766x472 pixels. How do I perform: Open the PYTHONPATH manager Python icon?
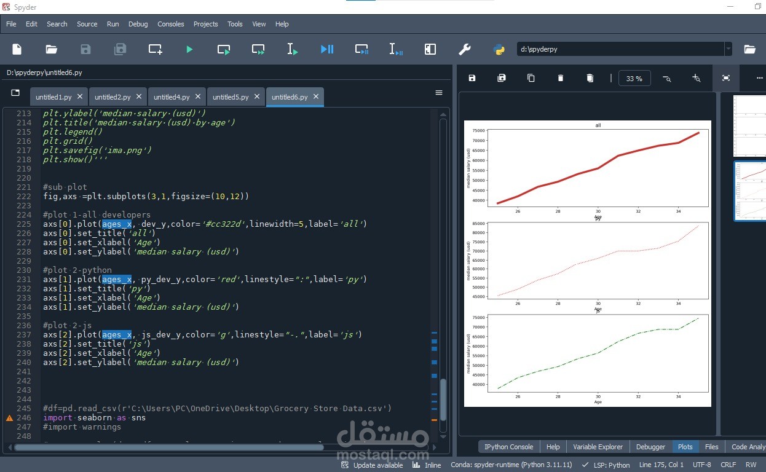499,49
